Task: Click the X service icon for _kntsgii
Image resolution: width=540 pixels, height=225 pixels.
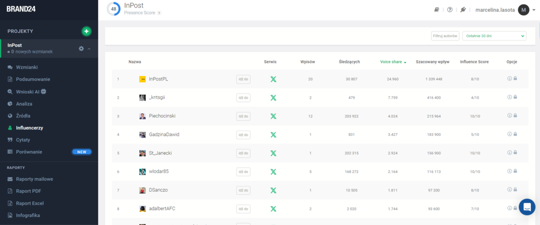Action: coord(273,98)
